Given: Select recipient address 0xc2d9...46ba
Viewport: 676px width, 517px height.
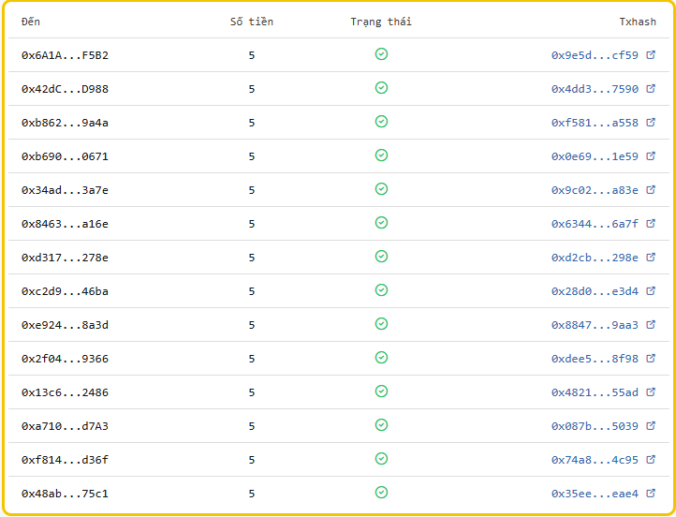Looking at the screenshot, I should (65, 291).
